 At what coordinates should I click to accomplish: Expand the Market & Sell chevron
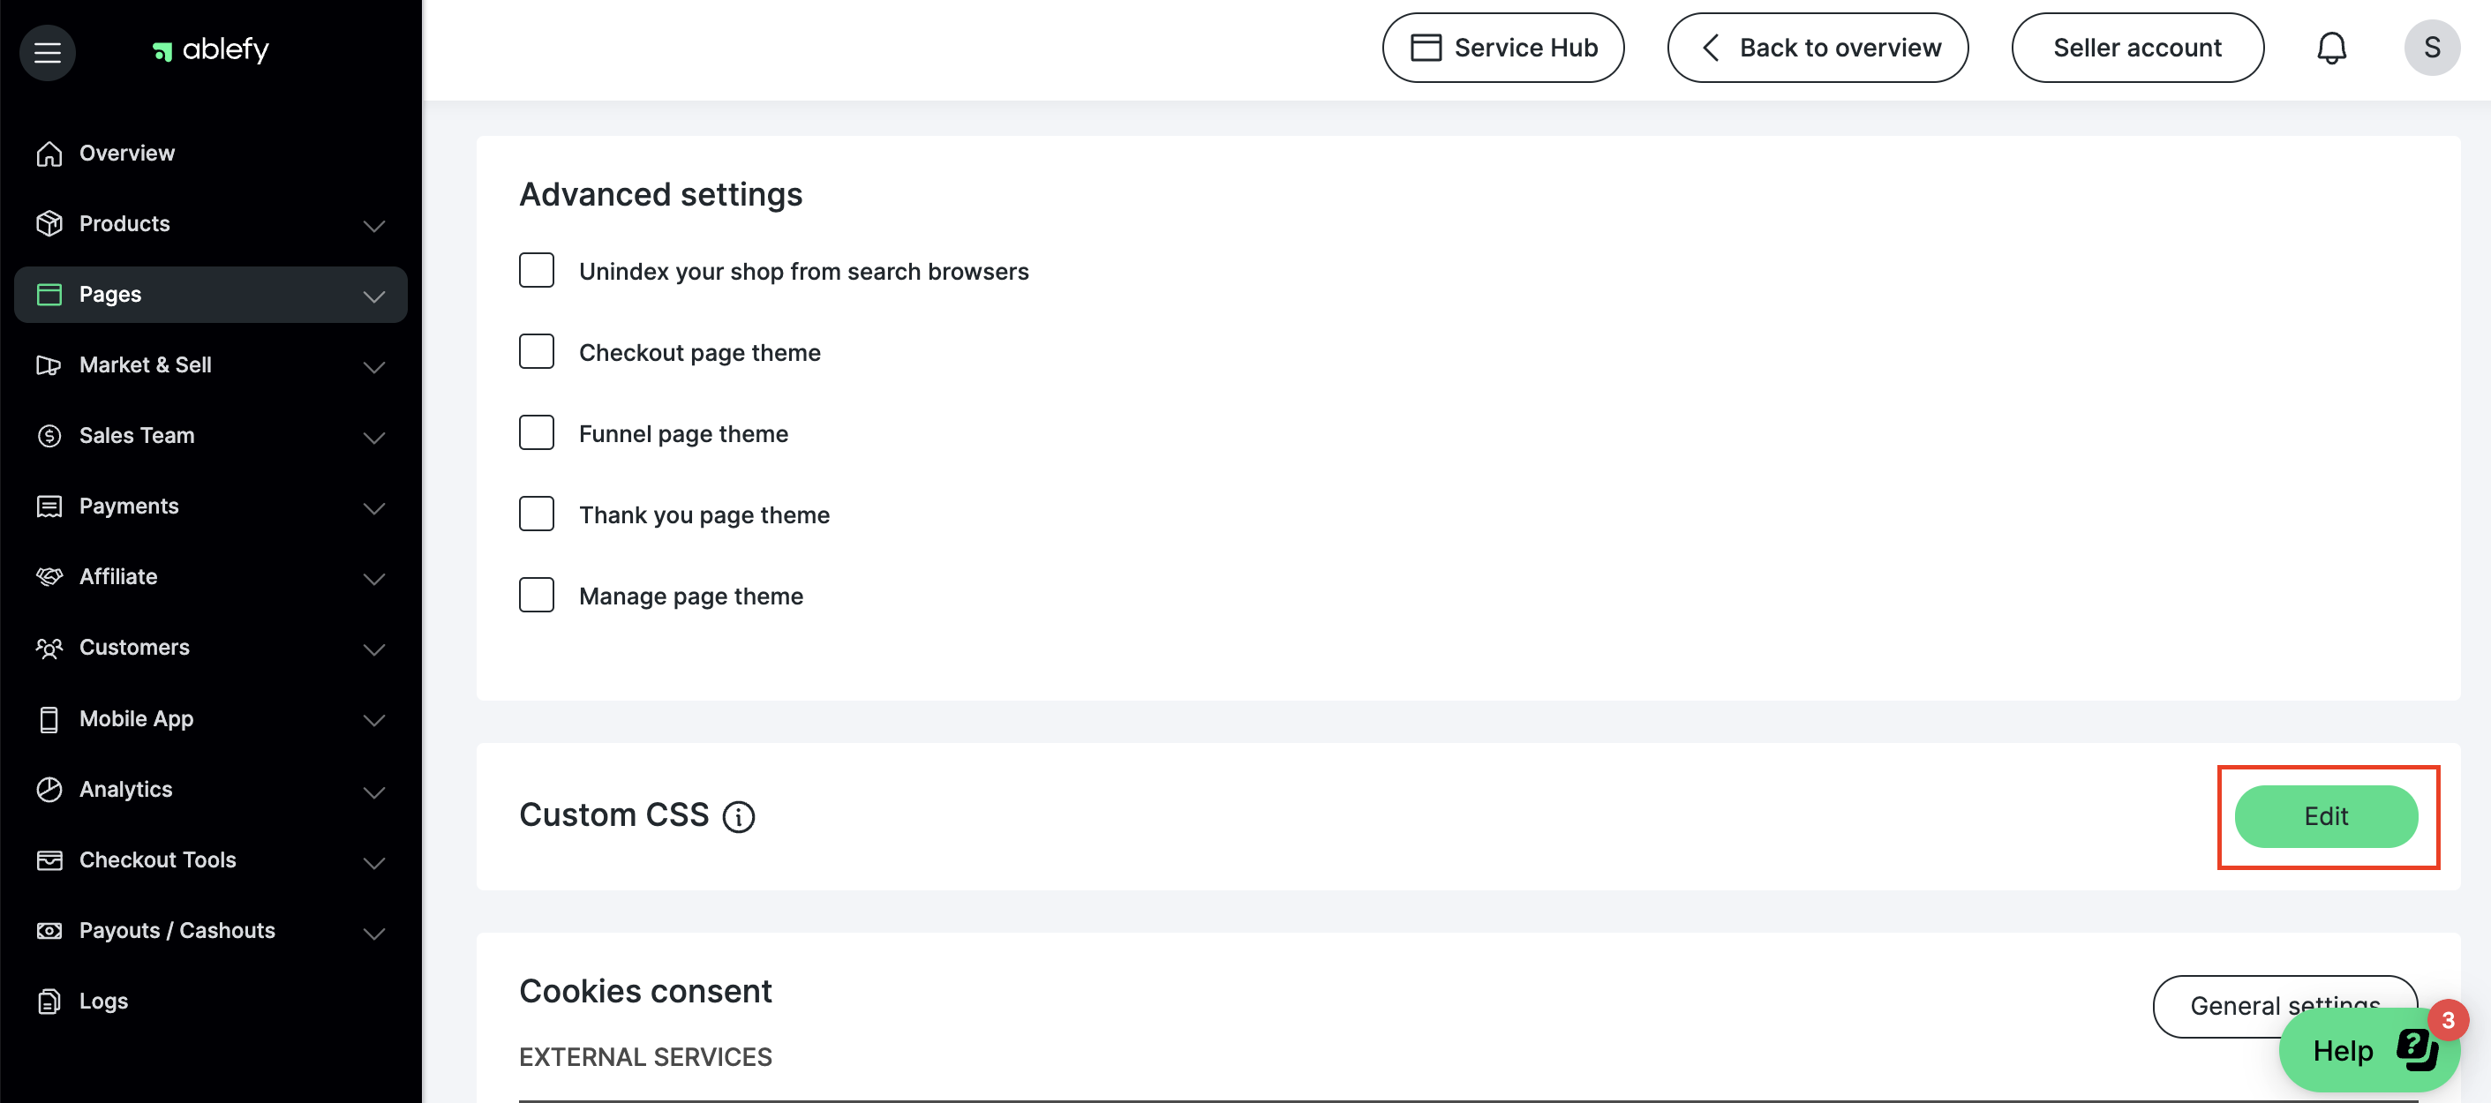point(374,366)
